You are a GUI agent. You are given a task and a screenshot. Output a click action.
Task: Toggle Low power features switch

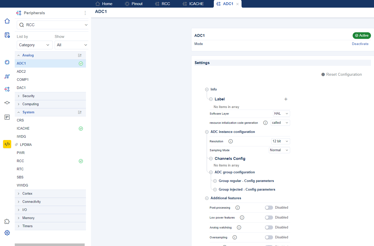tap(269, 218)
